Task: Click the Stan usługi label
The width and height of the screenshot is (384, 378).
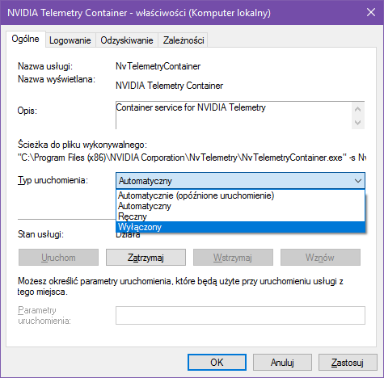Action: (x=40, y=234)
